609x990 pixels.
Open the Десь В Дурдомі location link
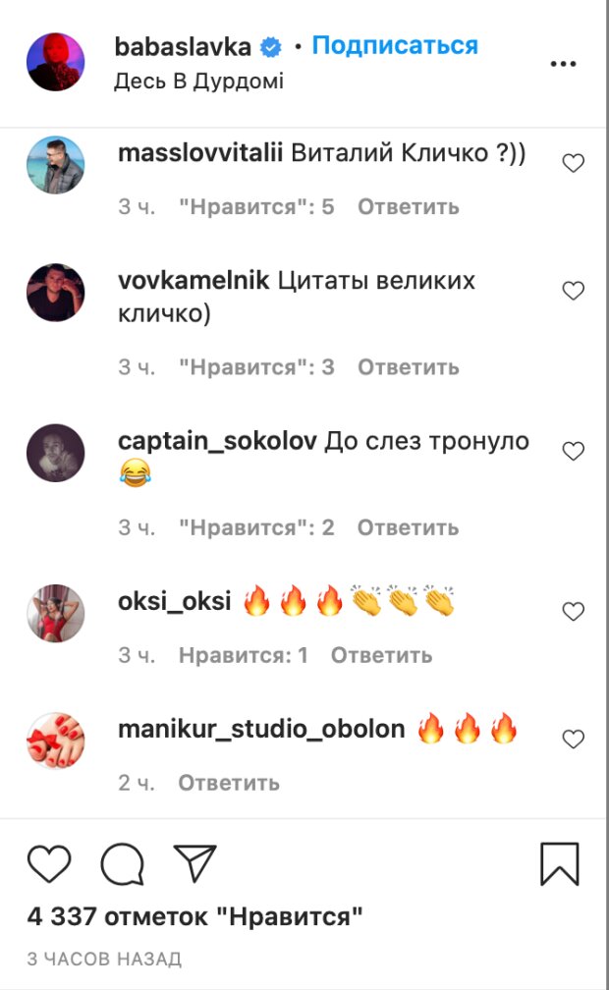(x=199, y=81)
